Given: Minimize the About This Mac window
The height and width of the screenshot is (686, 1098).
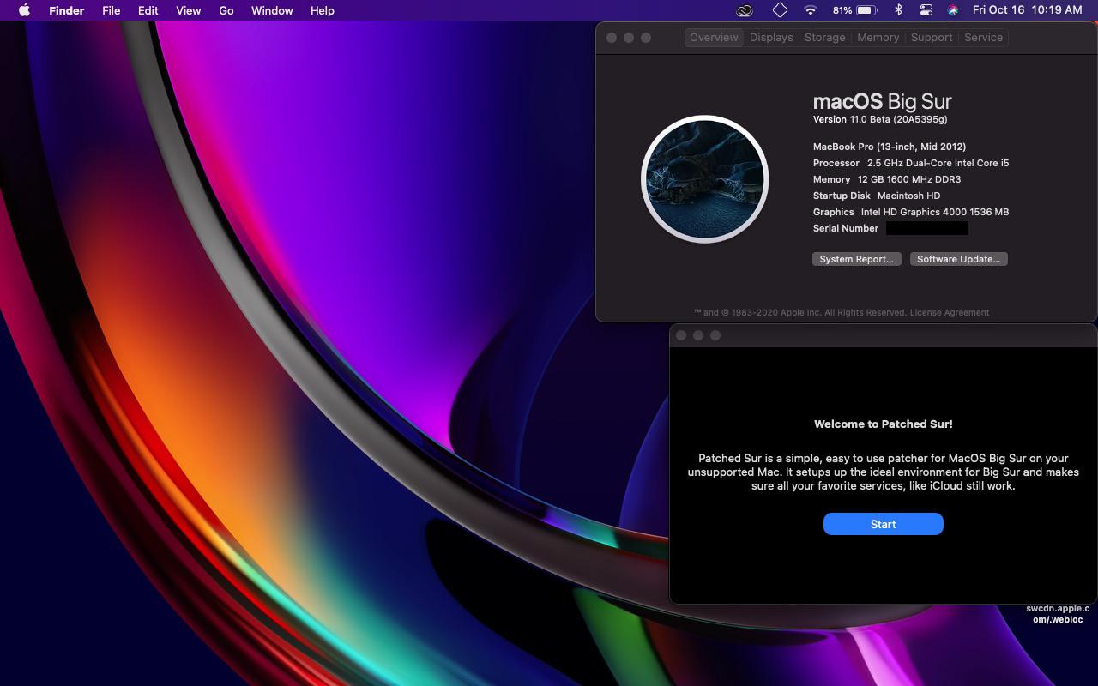Looking at the screenshot, I should [x=629, y=38].
